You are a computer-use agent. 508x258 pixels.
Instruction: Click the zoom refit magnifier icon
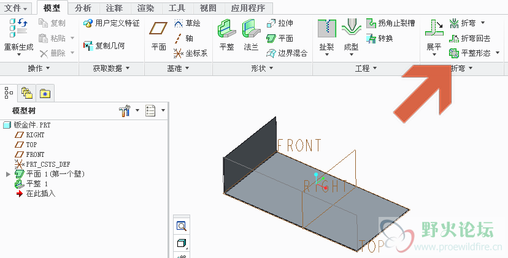coord(182,226)
